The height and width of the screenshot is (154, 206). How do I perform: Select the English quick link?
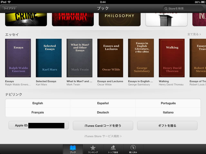click(38, 103)
